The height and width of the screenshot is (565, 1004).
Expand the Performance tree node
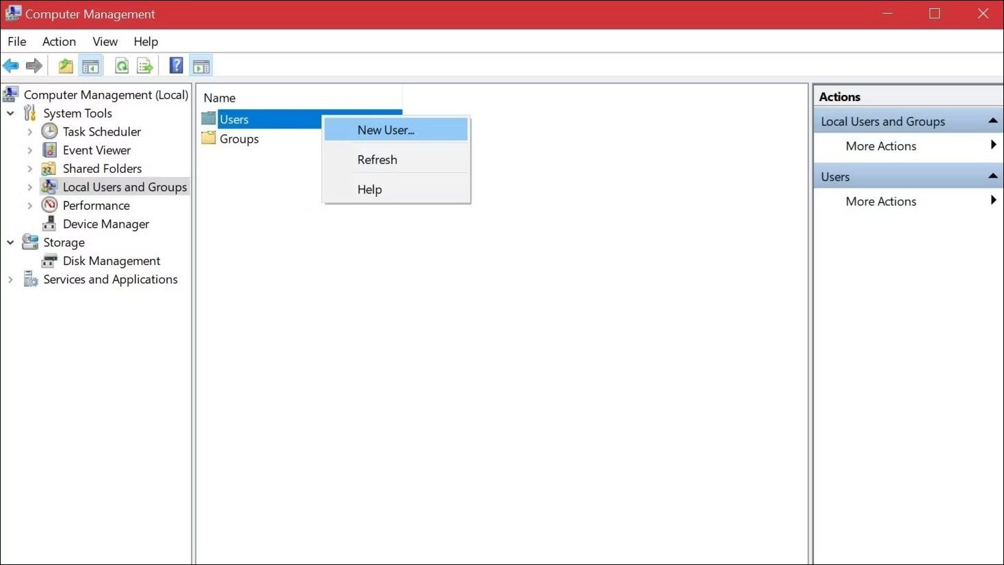pyautogui.click(x=29, y=206)
